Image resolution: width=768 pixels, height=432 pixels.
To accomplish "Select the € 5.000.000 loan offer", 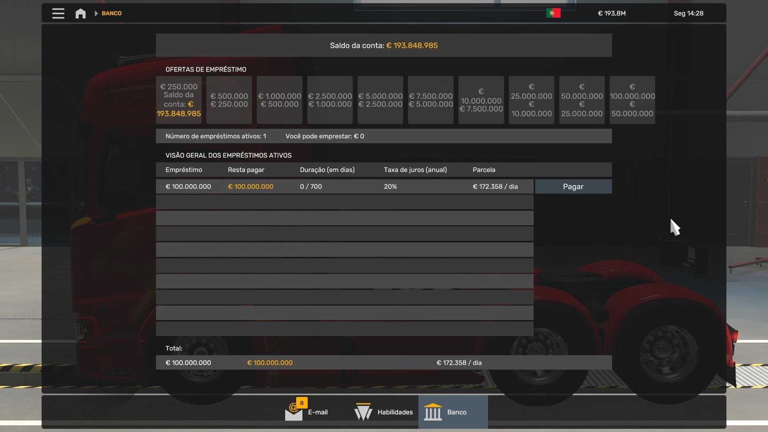I will click(x=380, y=100).
